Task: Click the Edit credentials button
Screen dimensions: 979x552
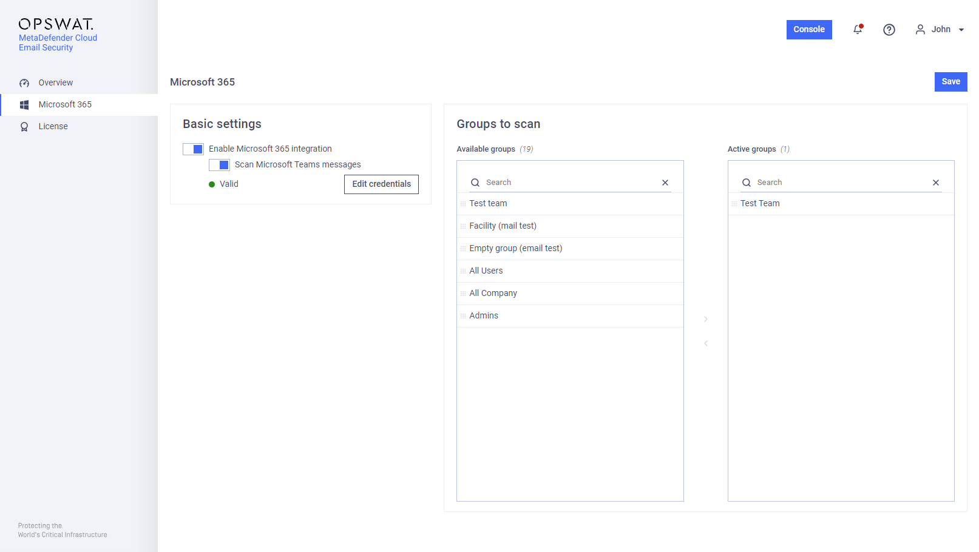Action: pyautogui.click(x=381, y=184)
